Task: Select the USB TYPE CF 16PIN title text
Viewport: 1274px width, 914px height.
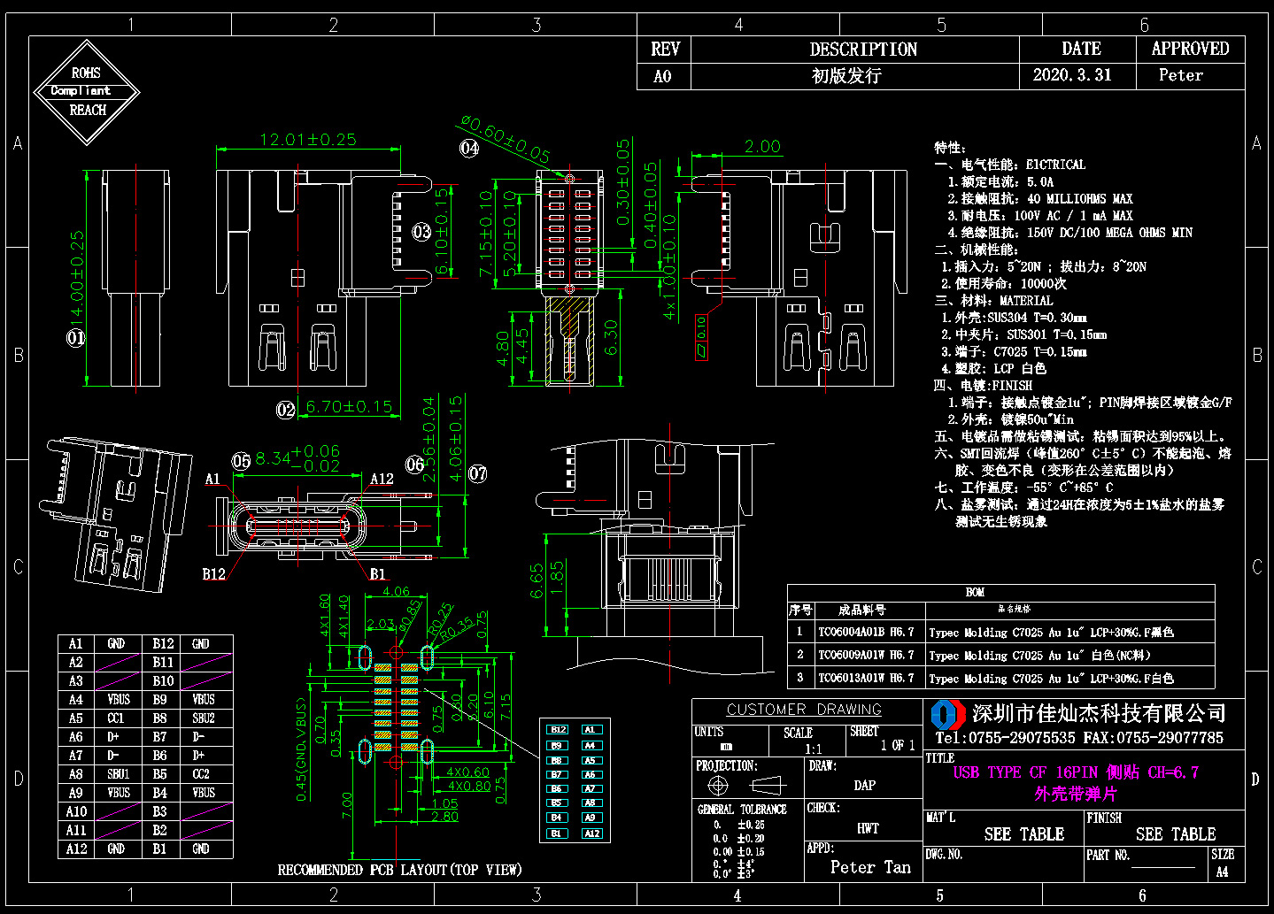Action: tap(1076, 772)
